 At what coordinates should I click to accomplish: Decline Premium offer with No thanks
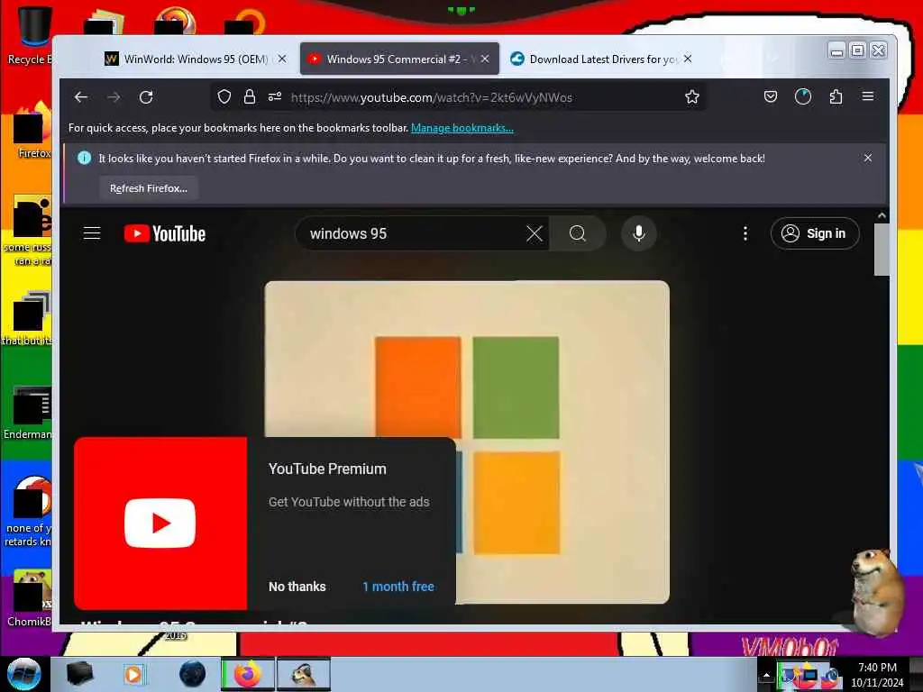tap(297, 587)
